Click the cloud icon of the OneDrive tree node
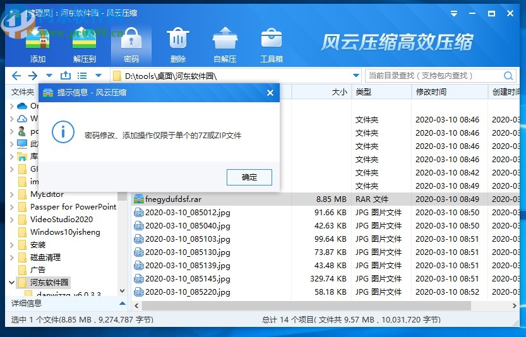Screen dimensions: 526x337 [x=22, y=106]
